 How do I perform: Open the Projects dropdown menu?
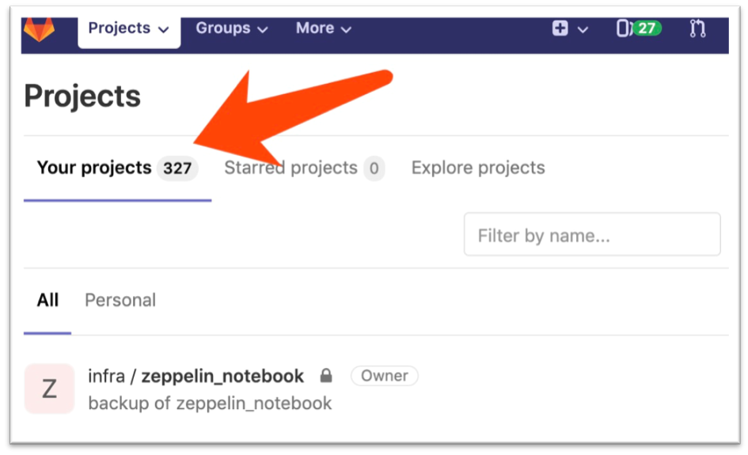[x=129, y=28]
